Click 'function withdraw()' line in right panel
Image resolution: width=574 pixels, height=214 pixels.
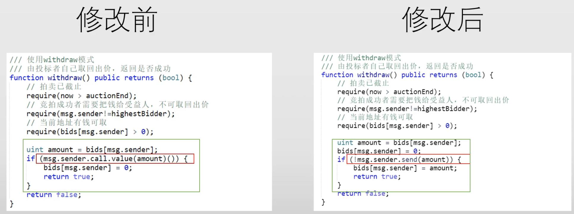tap(407, 75)
